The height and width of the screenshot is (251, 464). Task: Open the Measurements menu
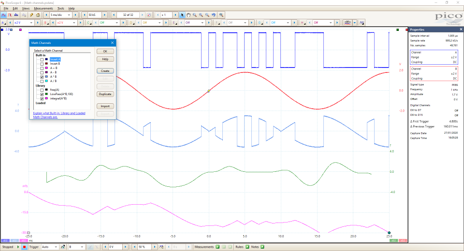[43, 9]
